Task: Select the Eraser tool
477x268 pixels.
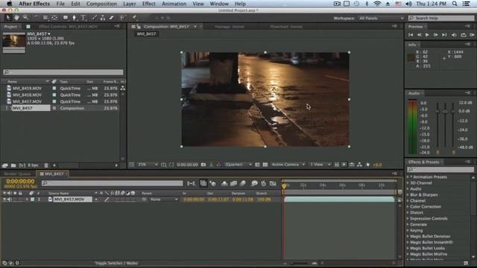Action: (x=111, y=18)
